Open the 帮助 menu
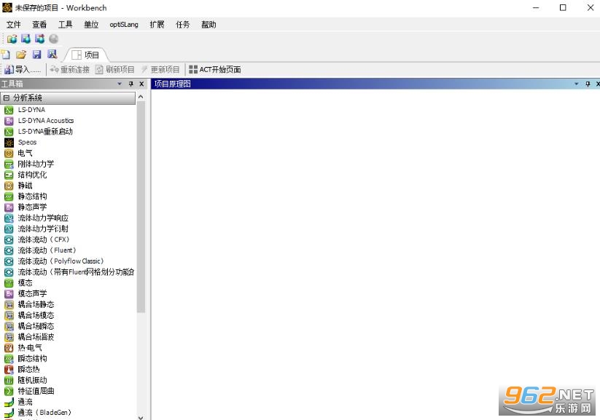The height and width of the screenshot is (420, 600). 209,25
